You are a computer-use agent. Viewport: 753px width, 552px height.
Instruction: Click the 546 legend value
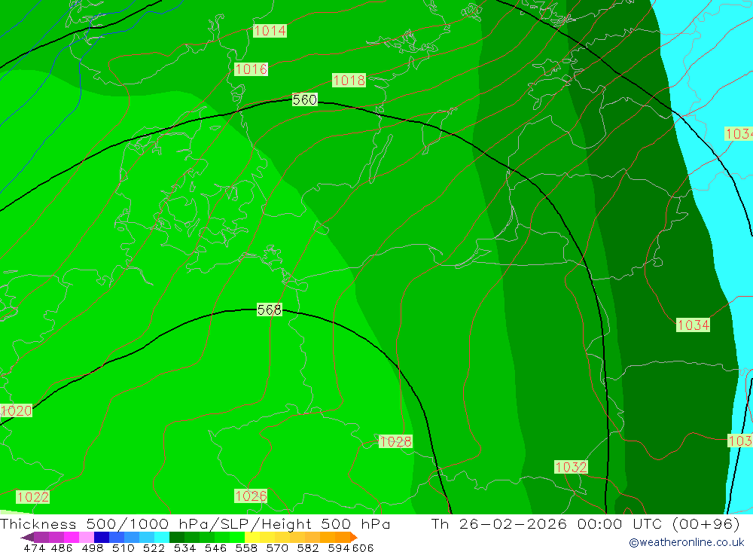coord(215,548)
